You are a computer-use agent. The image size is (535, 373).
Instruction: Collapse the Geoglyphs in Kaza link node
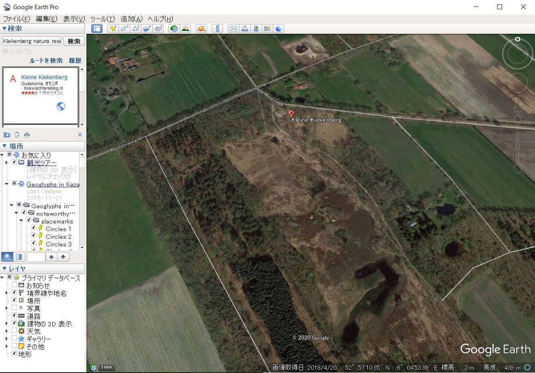[6, 184]
